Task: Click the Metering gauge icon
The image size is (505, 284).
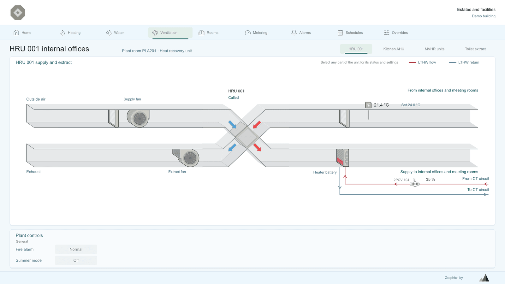Action: coord(248,33)
